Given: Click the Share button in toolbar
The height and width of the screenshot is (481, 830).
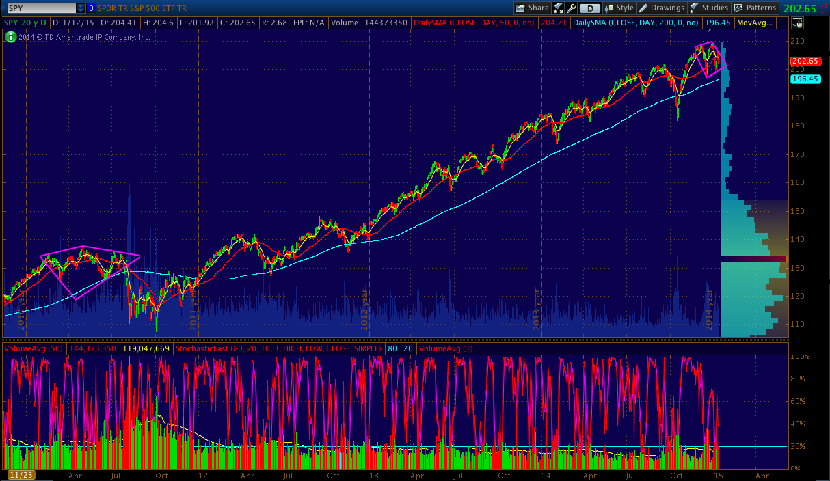Looking at the screenshot, I should (532, 8).
